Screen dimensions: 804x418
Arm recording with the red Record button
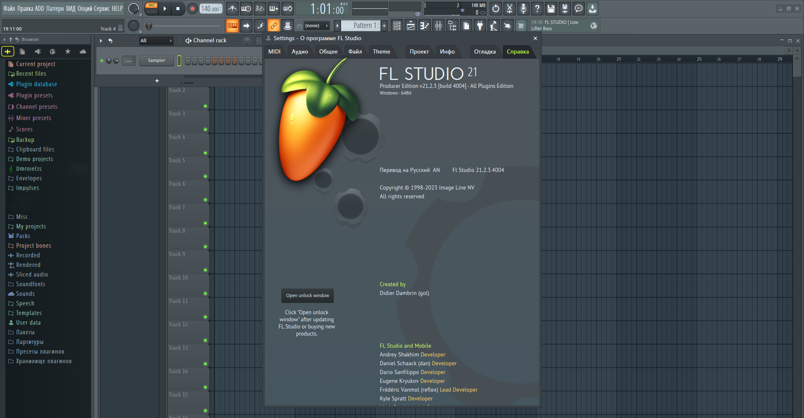click(192, 8)
